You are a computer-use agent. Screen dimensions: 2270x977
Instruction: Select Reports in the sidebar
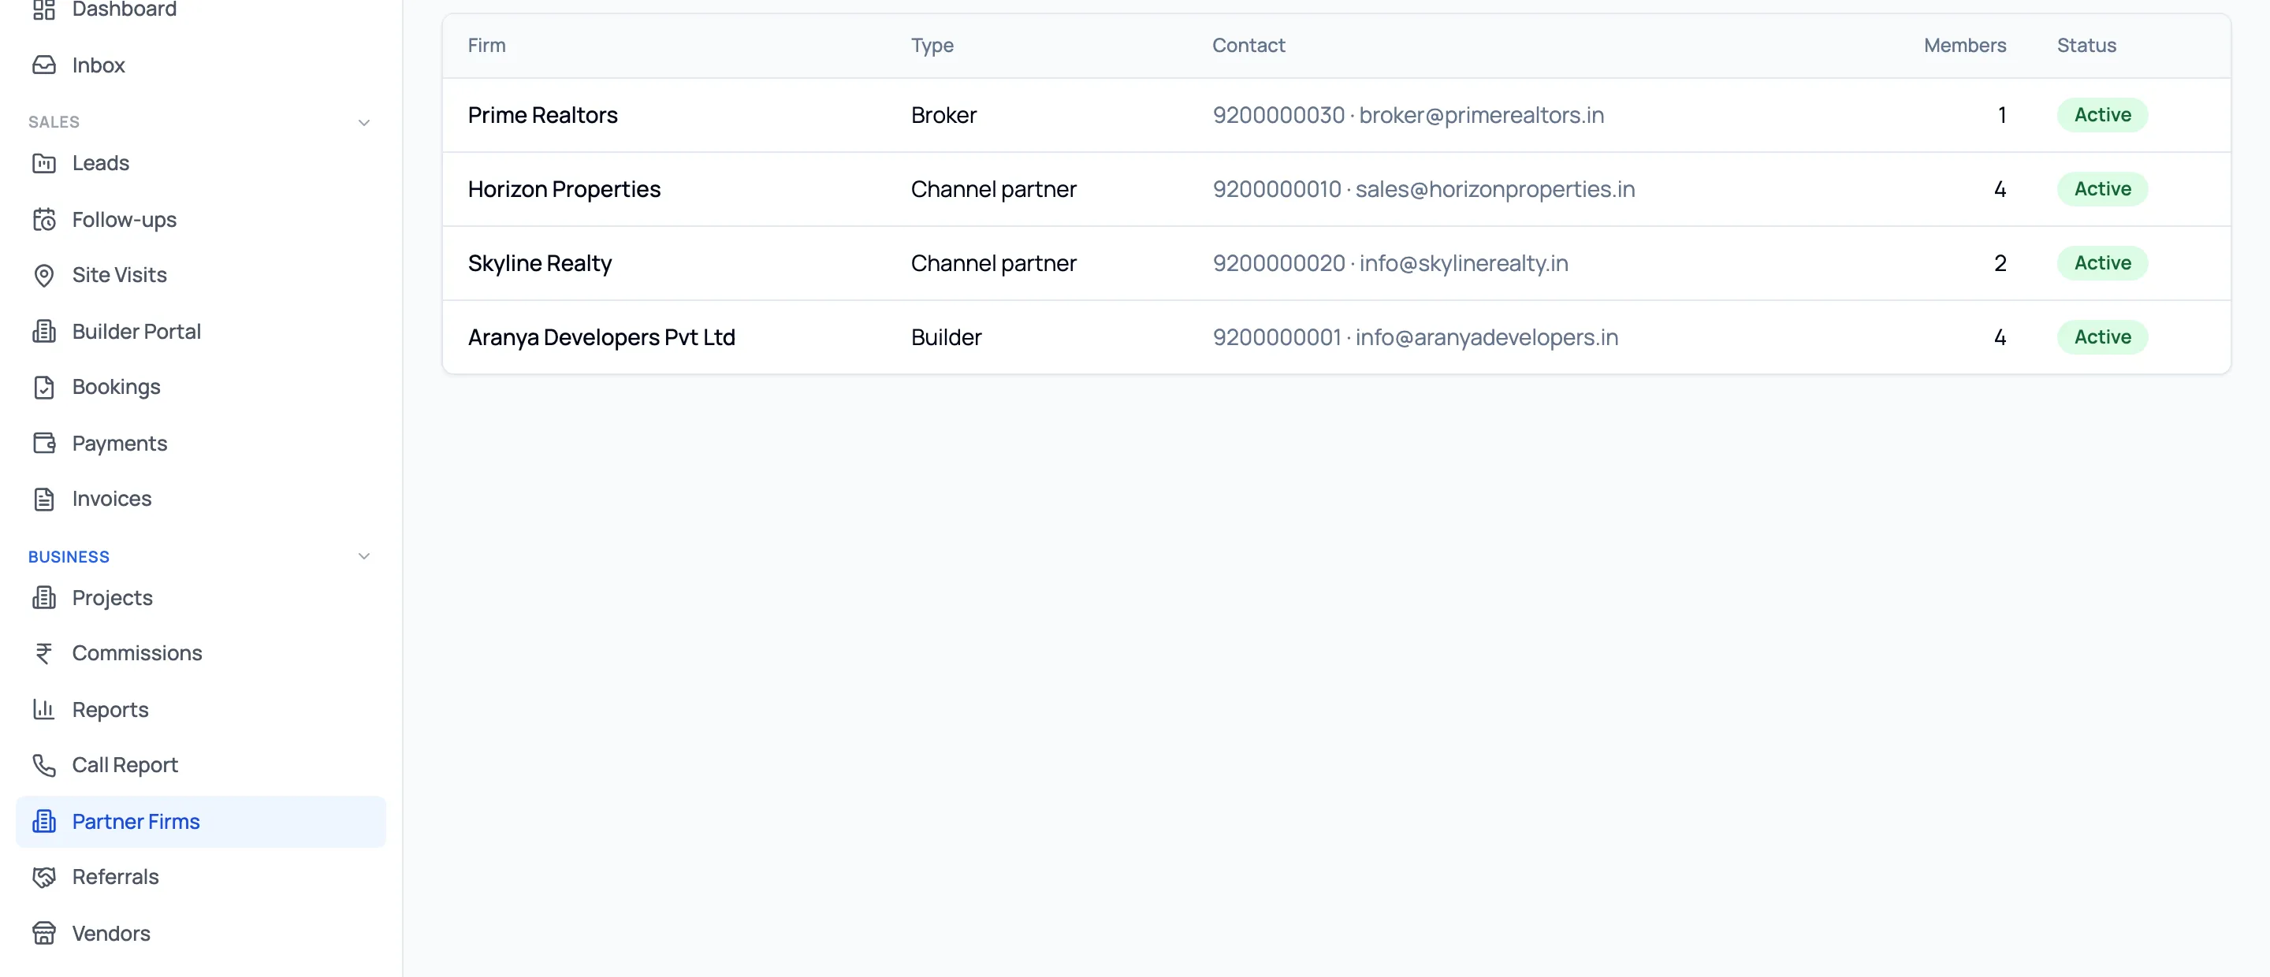201,709
